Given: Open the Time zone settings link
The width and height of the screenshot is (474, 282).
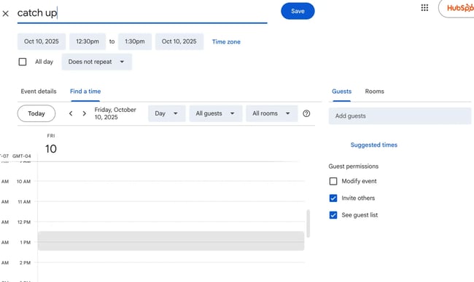Looking at the screenshot, I should click(x=226, y=42).
